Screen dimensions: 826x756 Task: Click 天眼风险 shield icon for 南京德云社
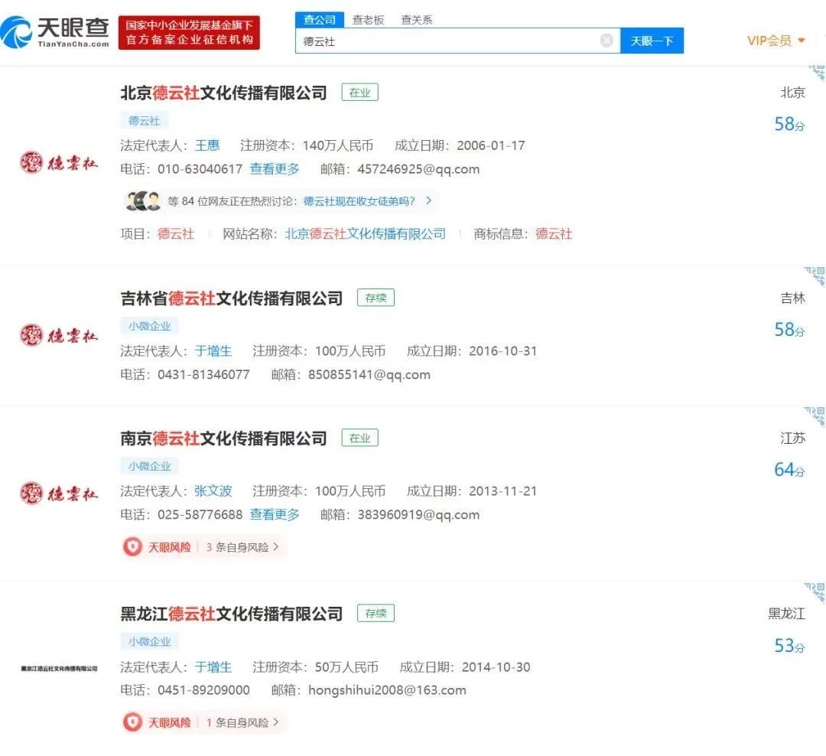132,546
